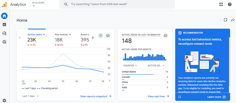
Task: Open Admin settings gear icon
Action: (4, 100)
